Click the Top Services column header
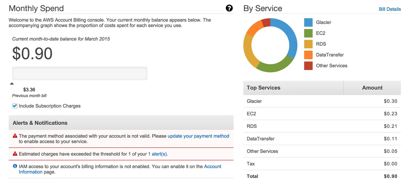Image resolution: width=409 pixels, height=196 pixels. point(293,88)
